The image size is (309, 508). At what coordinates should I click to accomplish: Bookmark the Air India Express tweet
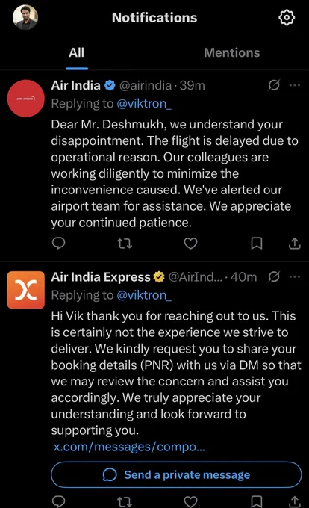tap(257, 501)
